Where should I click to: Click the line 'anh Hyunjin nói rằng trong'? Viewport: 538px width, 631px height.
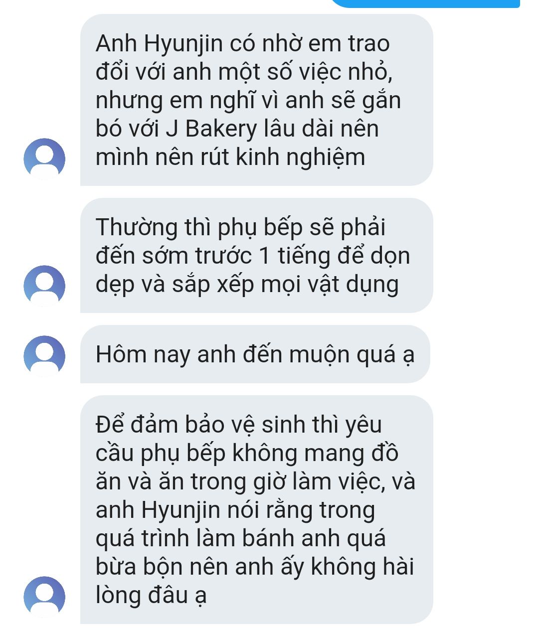[x=235, y=510]
